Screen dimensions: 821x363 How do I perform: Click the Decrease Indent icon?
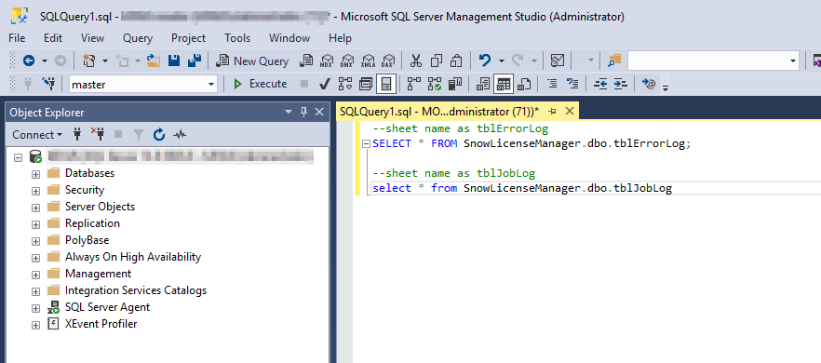click(x=600, y=84)
